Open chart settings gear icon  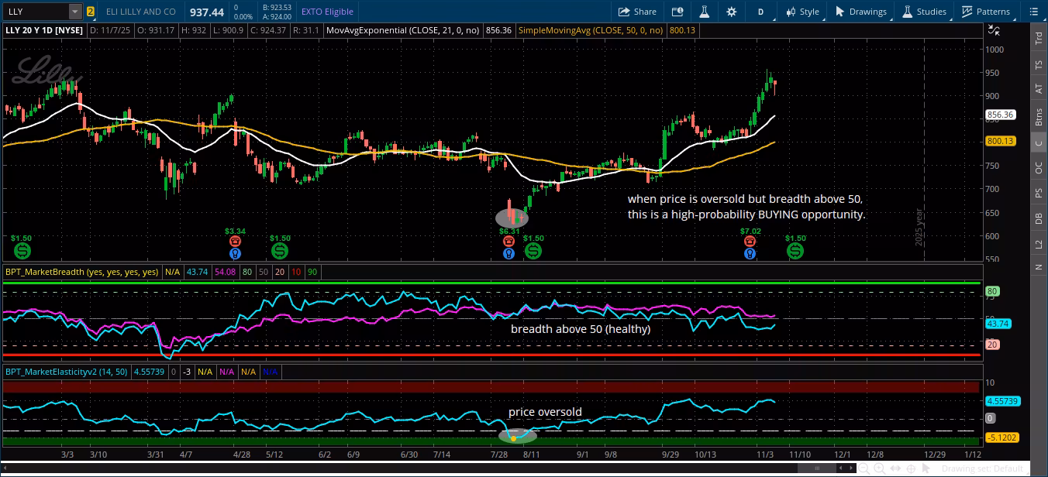pos(731,12)
